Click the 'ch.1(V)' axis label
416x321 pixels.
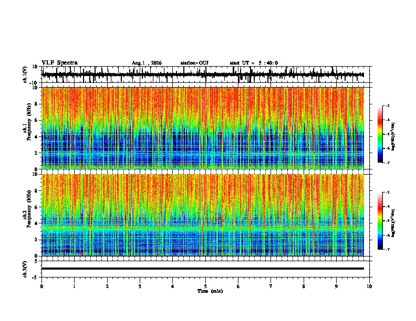[x=25, y=74]
